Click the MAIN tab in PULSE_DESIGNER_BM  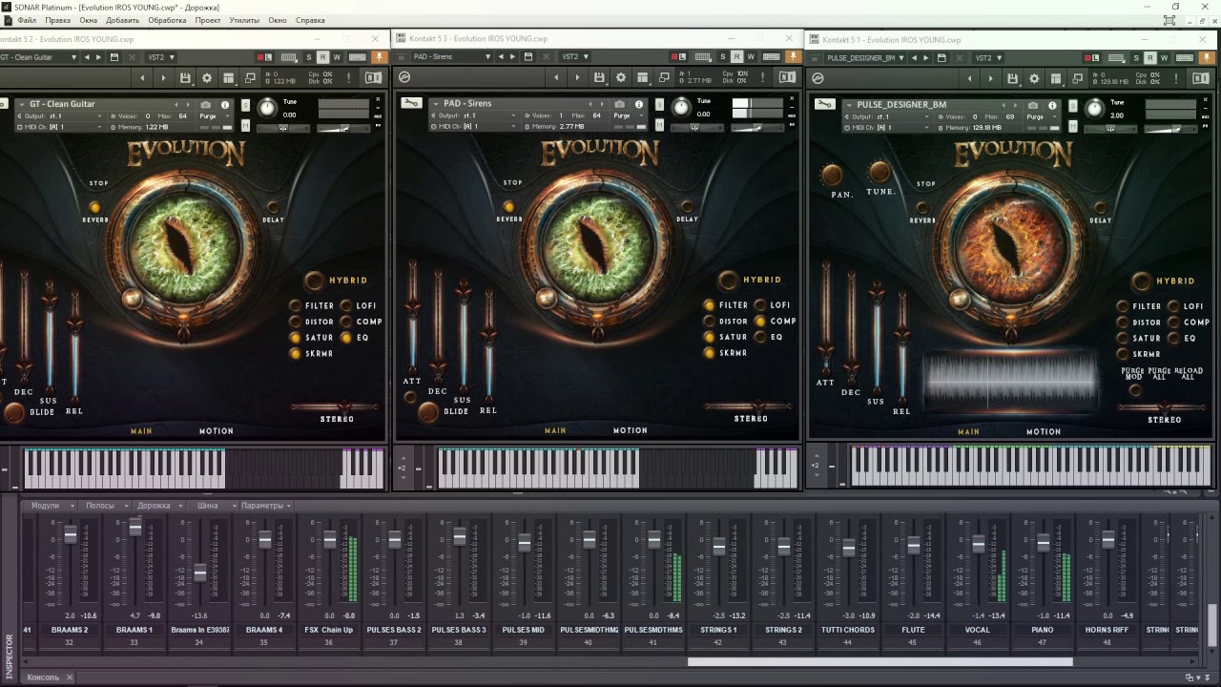pyautogui.click(x=968, y=431)
